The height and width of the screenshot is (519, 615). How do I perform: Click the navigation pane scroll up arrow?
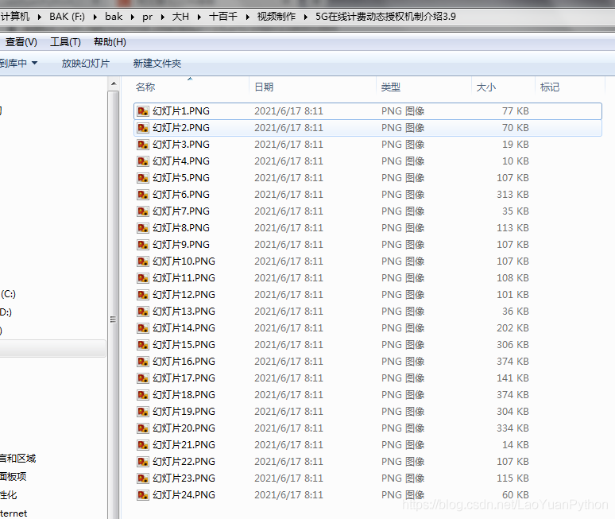tap(114, 84)
